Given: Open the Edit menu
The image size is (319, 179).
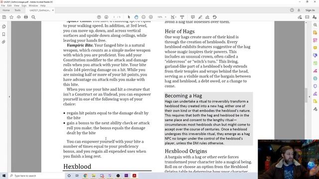Looking at the screenshot, I should click(x=9, y=5).
